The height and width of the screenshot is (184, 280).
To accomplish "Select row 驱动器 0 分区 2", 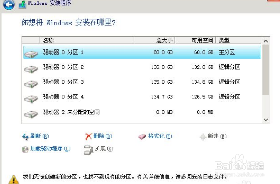I will click(142, 67).
